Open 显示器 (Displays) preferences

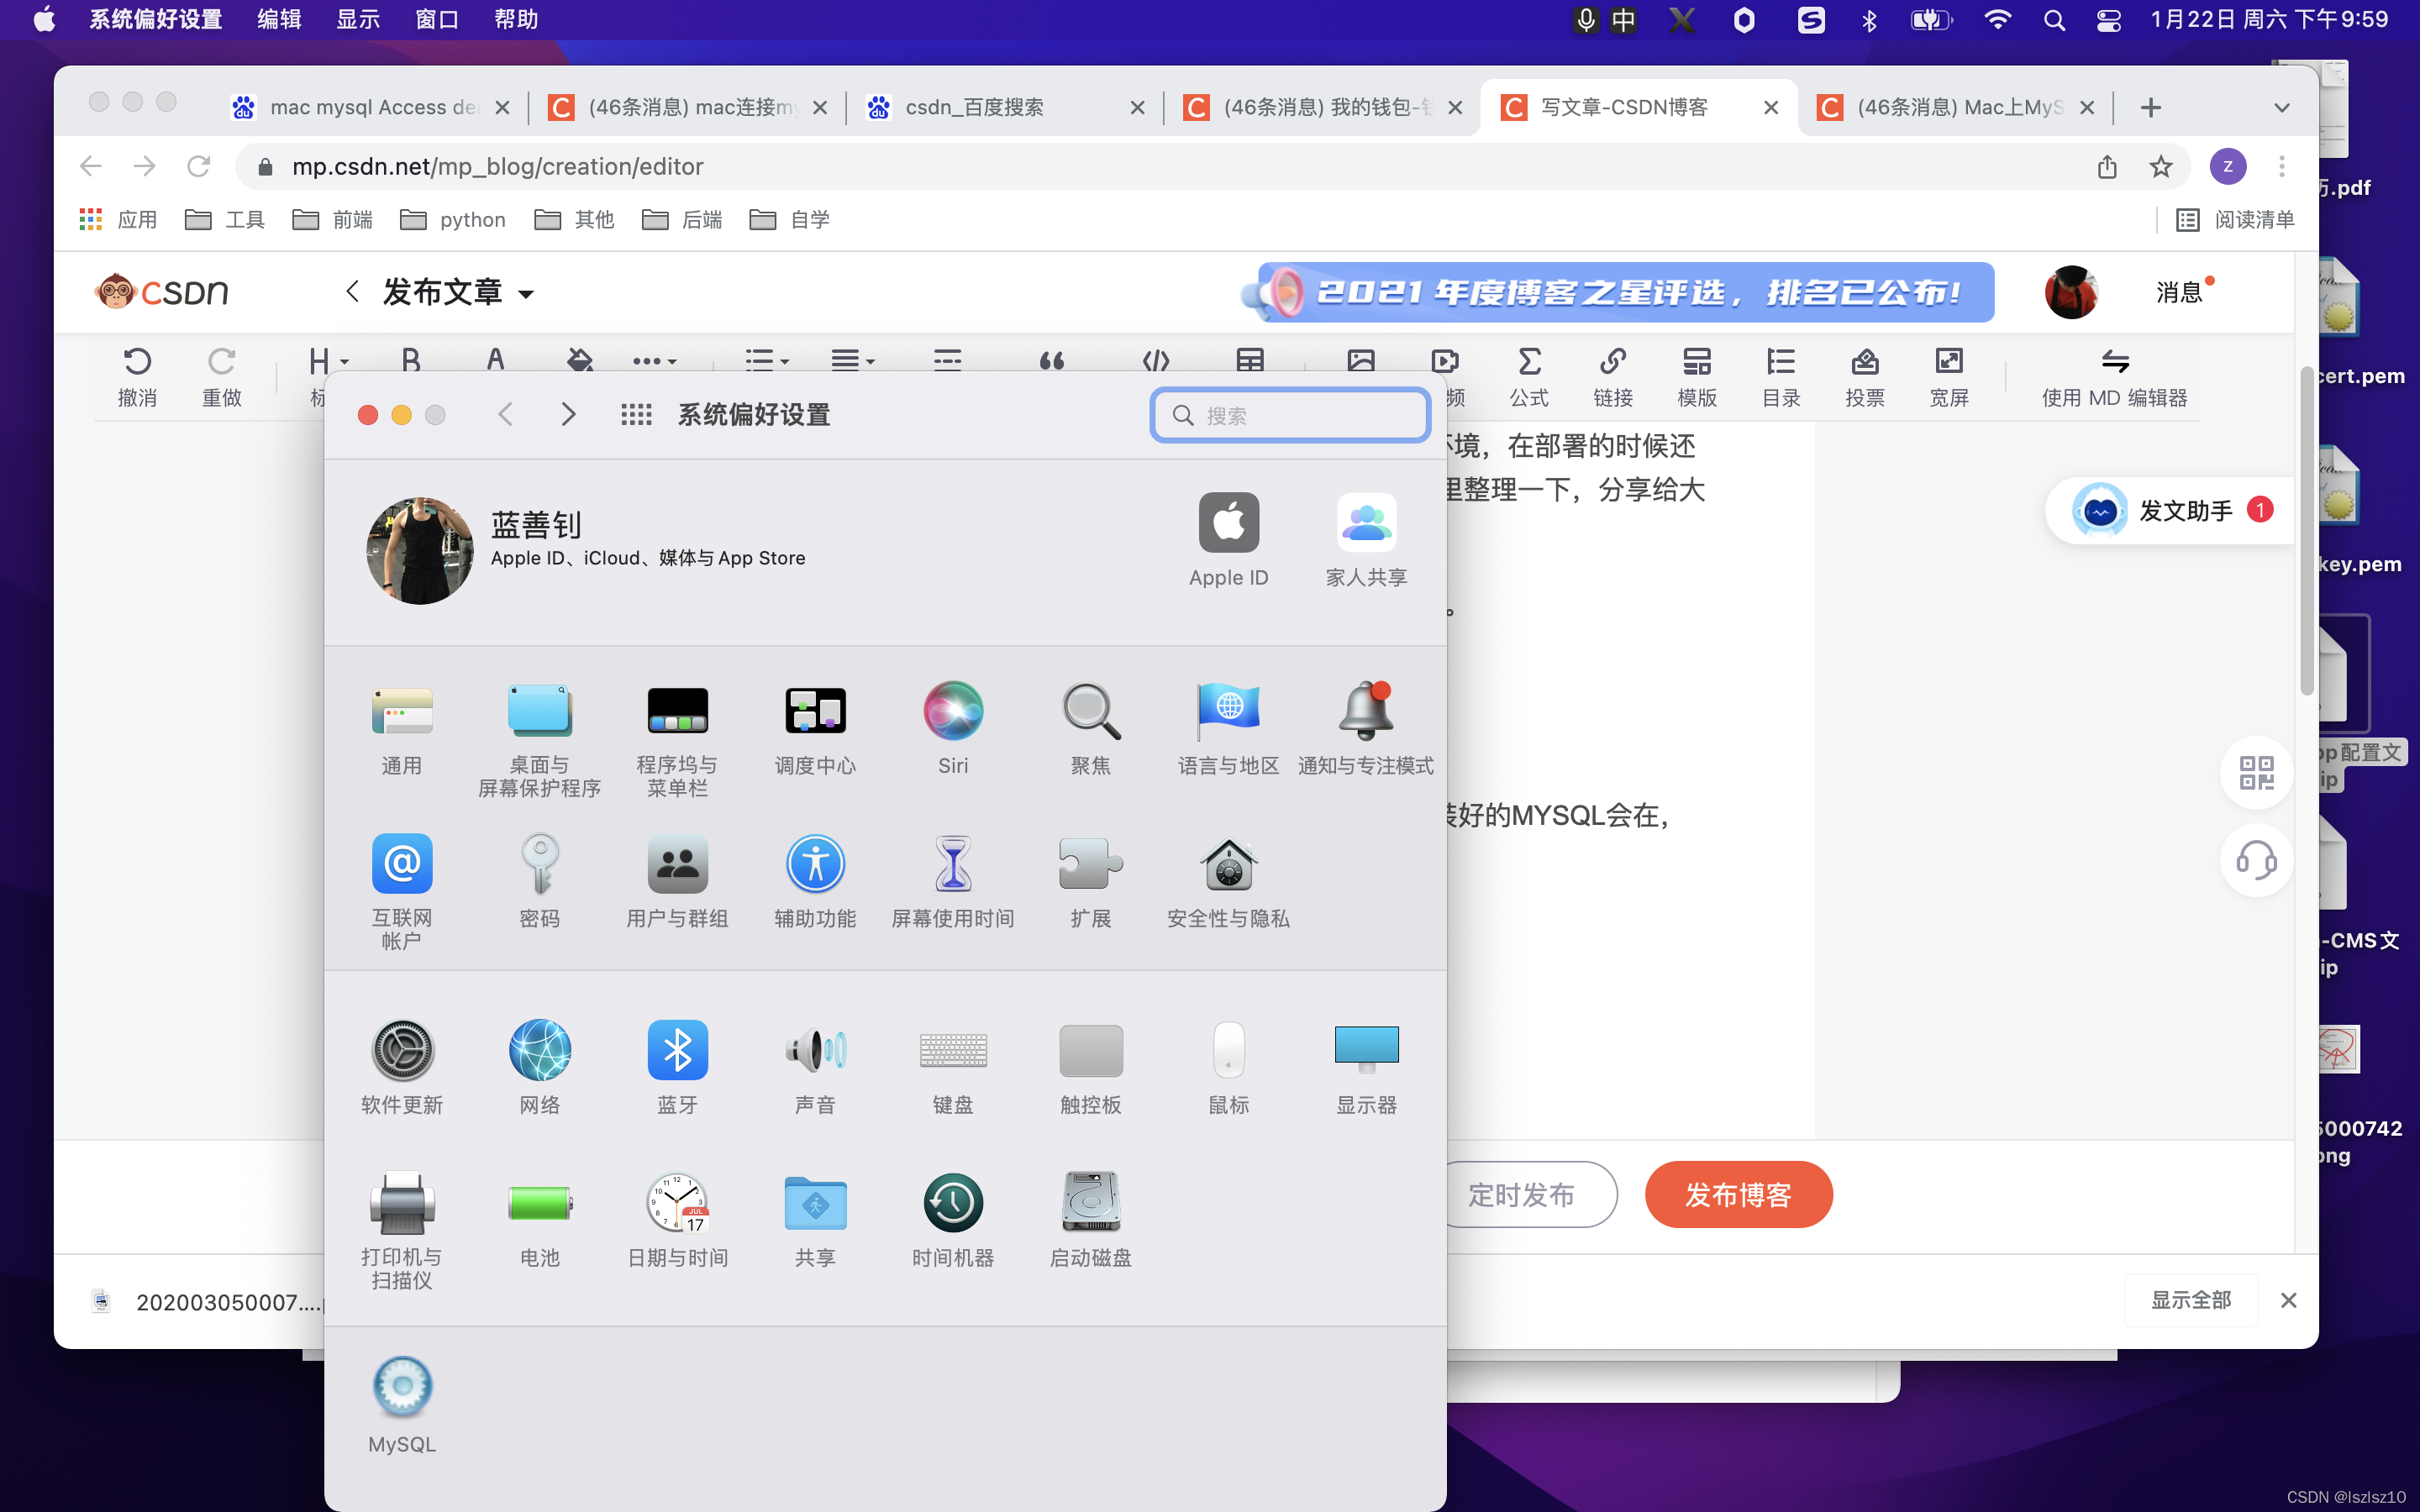1366,1068
